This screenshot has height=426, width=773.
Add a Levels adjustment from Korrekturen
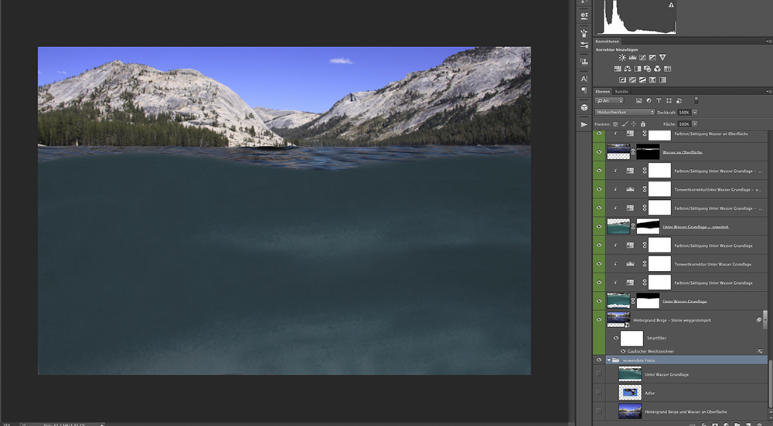tap(632, 58)
